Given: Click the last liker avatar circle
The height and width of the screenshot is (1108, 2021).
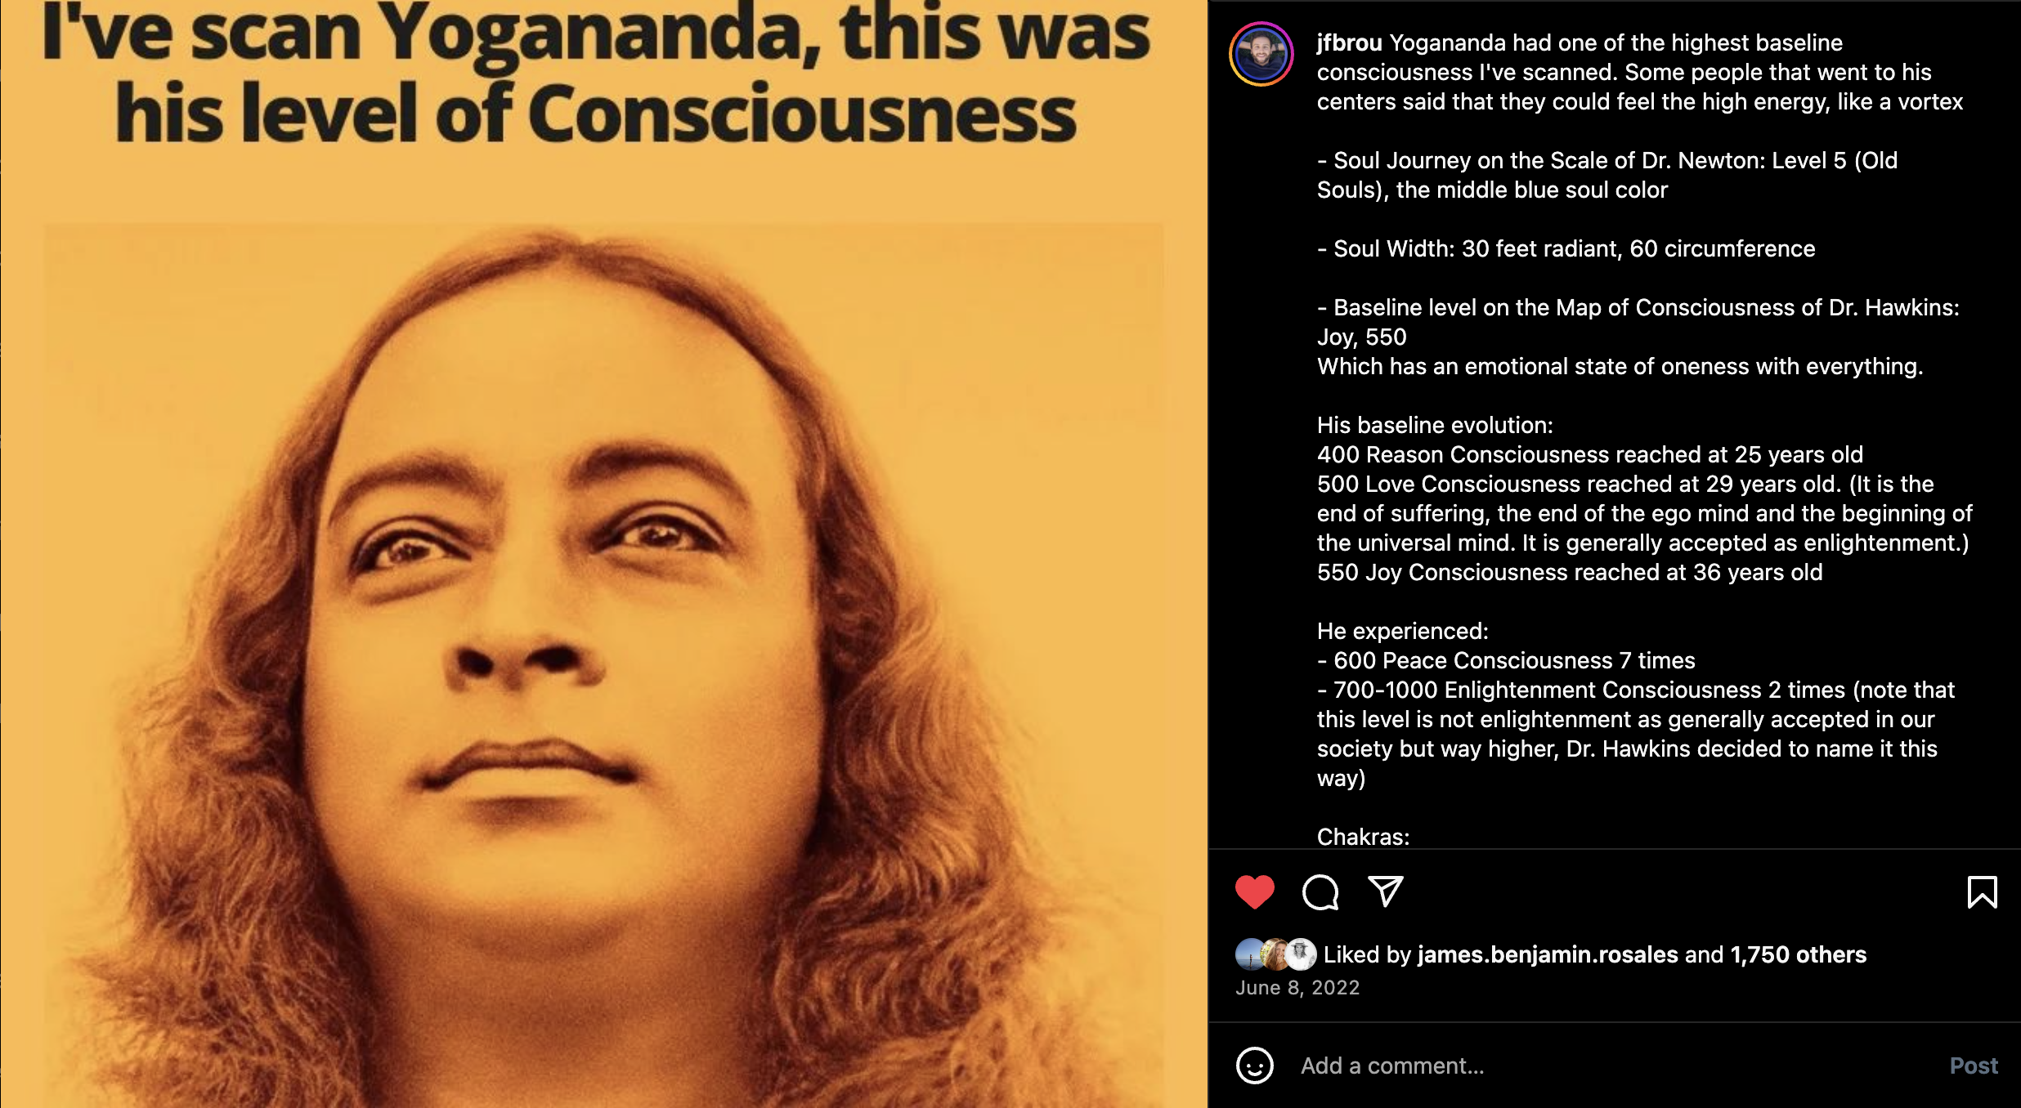Looking at the screenshot, I should pyautogui.click(x=1302, y=954).
